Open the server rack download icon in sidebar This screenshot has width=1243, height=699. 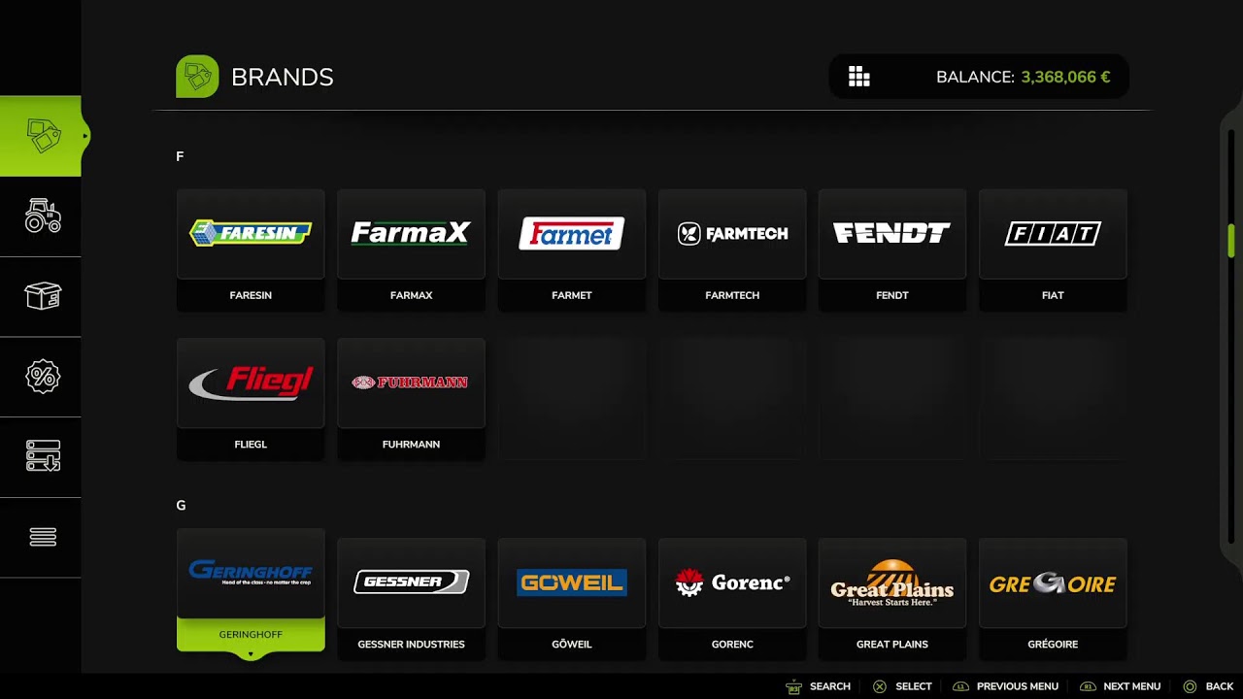click(x=41, y=456)
